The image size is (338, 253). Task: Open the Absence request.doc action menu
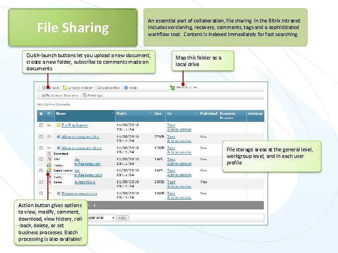click(x=50, y=136)
